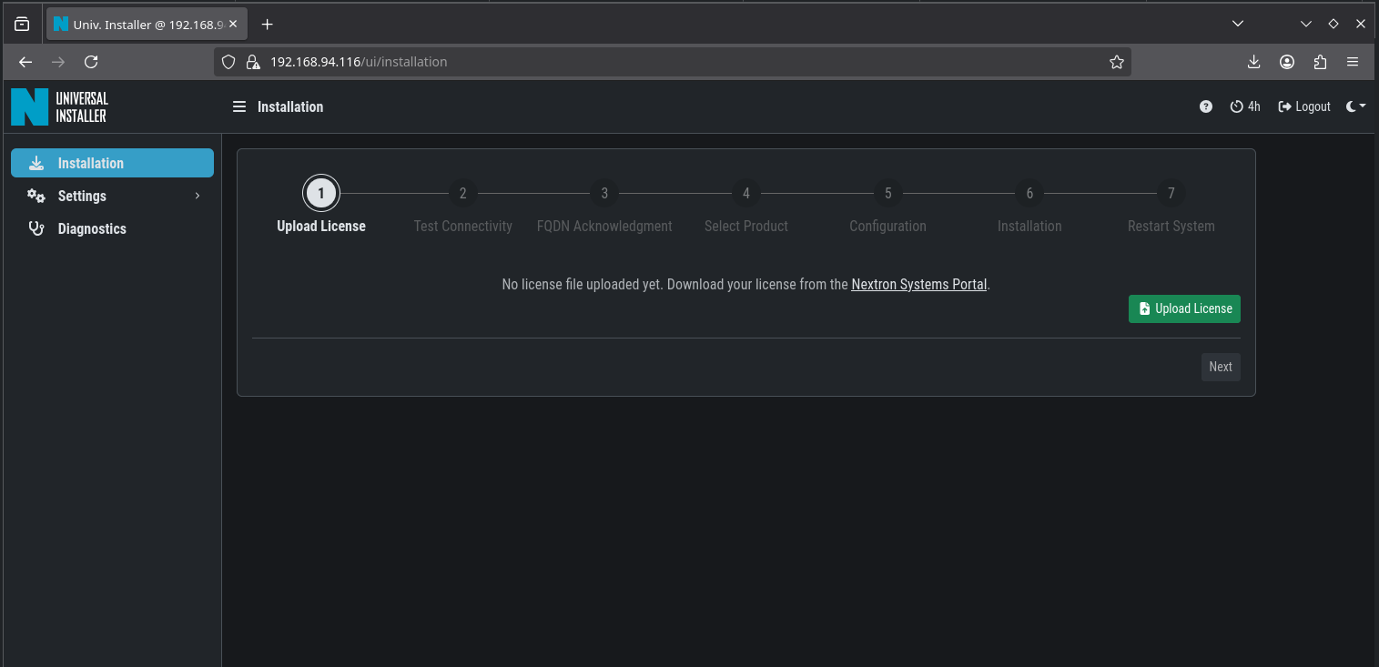Open the browser downloads icon
This screenshot has width=1379, height=667.
coord(1253,62)
